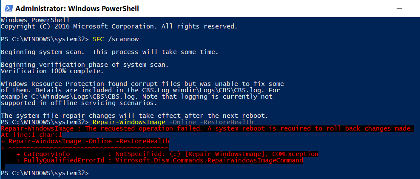Screen dimensions: 420x179
Task: Click the 'Administrator: Windows PowerShell' title text
Action: pyautogui.click(x=77, y=9)
